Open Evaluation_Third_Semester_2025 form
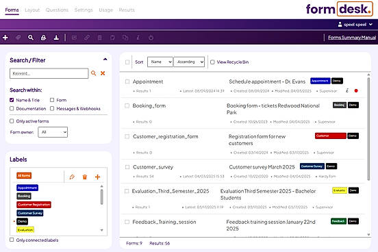 click(x=171, y=191)
